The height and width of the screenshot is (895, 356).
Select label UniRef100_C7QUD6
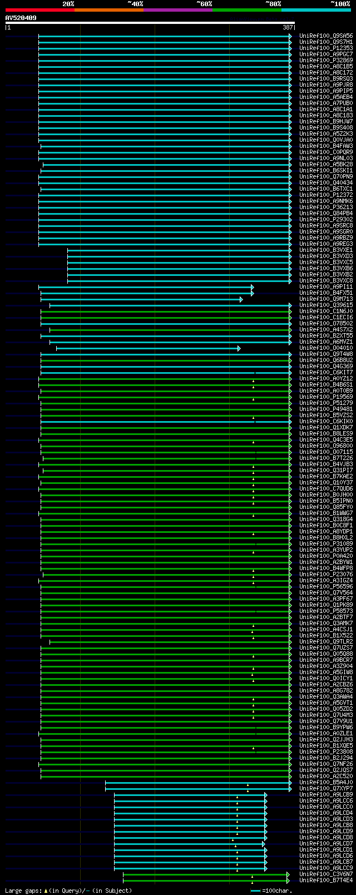click(326, 488)
